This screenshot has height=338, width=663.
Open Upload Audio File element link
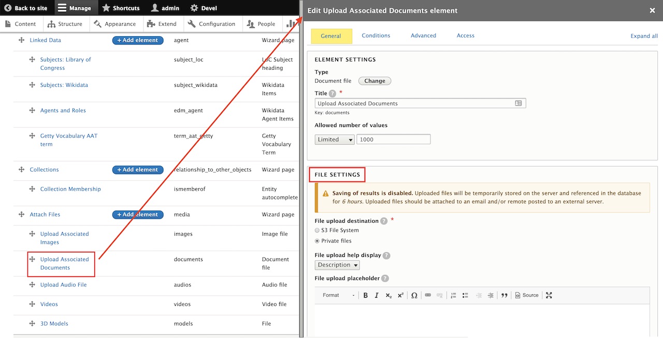click(x=63, y=285)
